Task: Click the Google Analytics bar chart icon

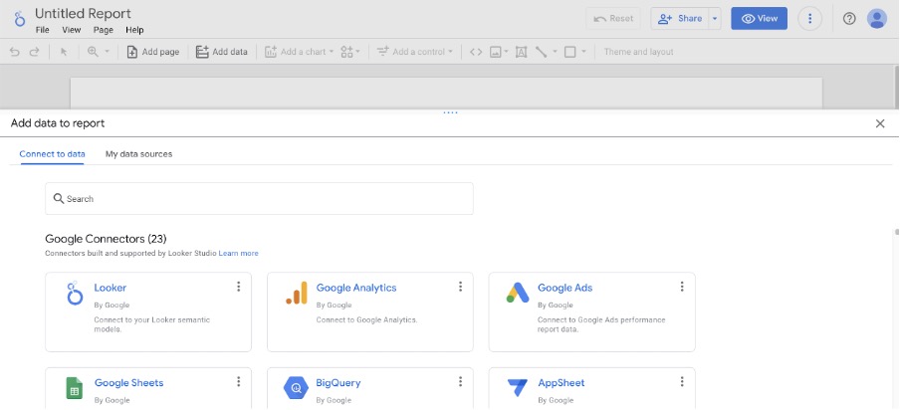Action: point(297,293)
